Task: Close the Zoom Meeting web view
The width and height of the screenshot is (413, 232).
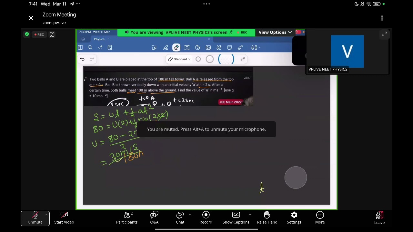Action: click(x=31, y=18)
